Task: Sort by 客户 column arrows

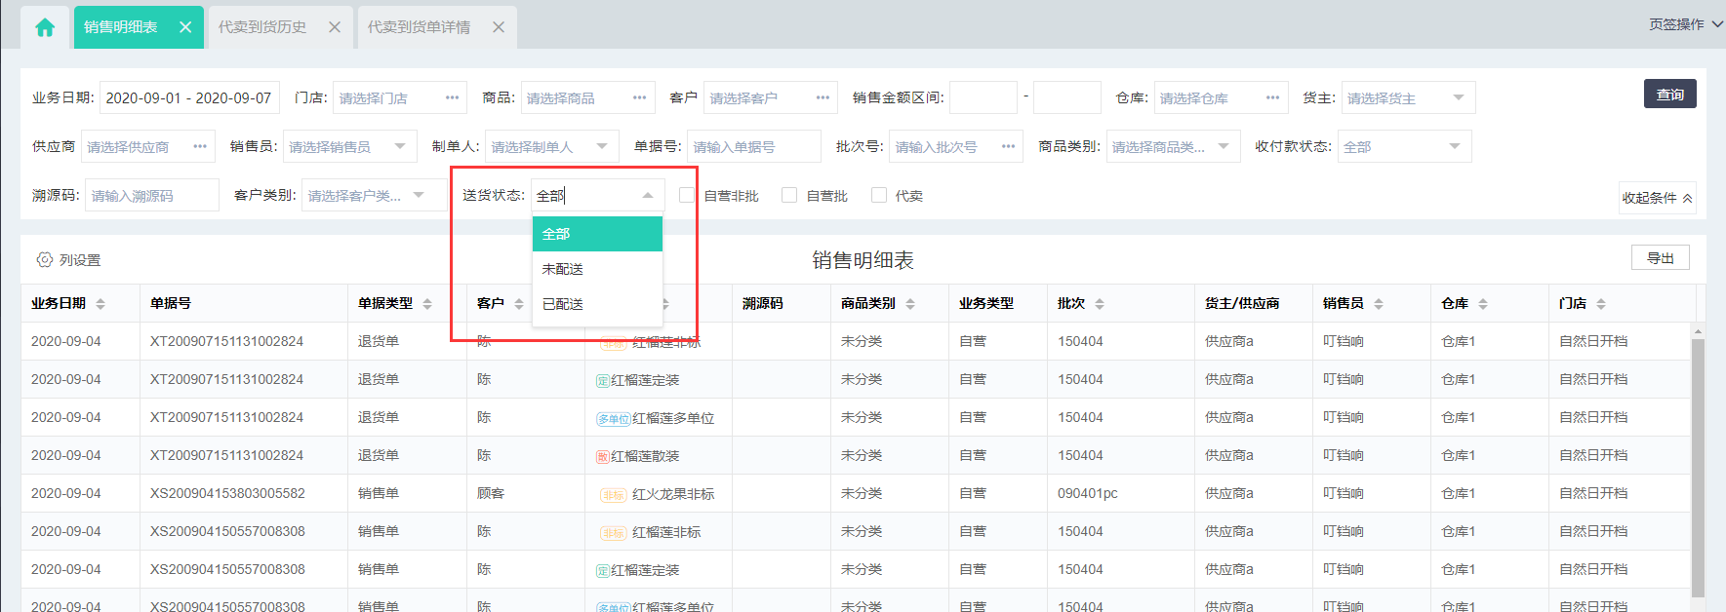Action: (x=519, y=304)
